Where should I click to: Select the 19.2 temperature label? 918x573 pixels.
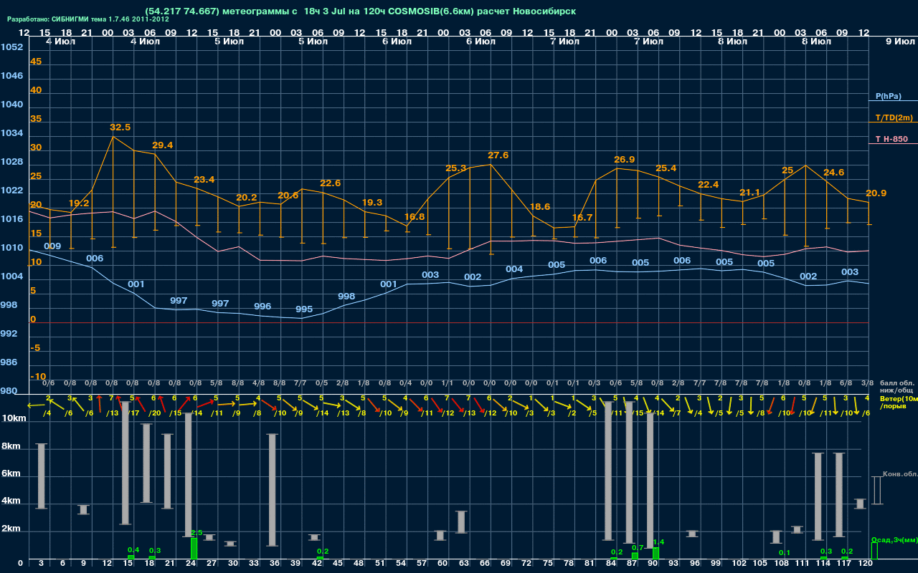pos(79,203)
